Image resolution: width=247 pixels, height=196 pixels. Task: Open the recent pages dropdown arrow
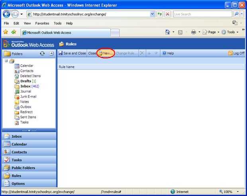pyautogui.click(x=22, y=14)
